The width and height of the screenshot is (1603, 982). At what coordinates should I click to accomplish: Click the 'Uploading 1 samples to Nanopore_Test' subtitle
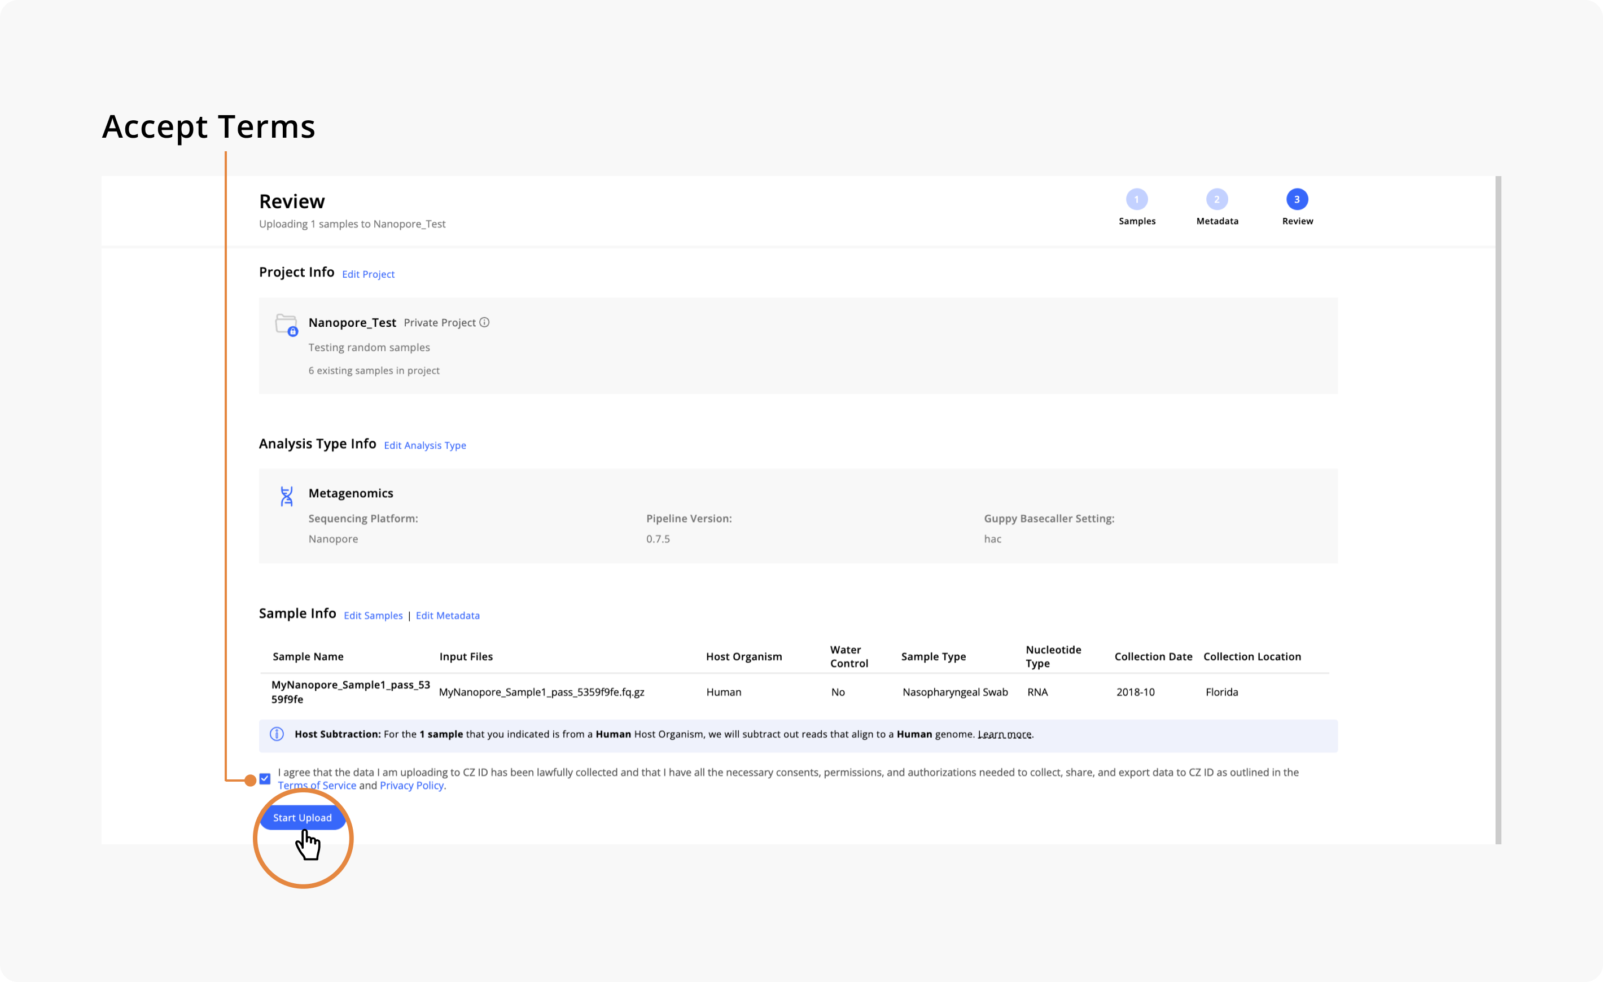pos(352,225)
